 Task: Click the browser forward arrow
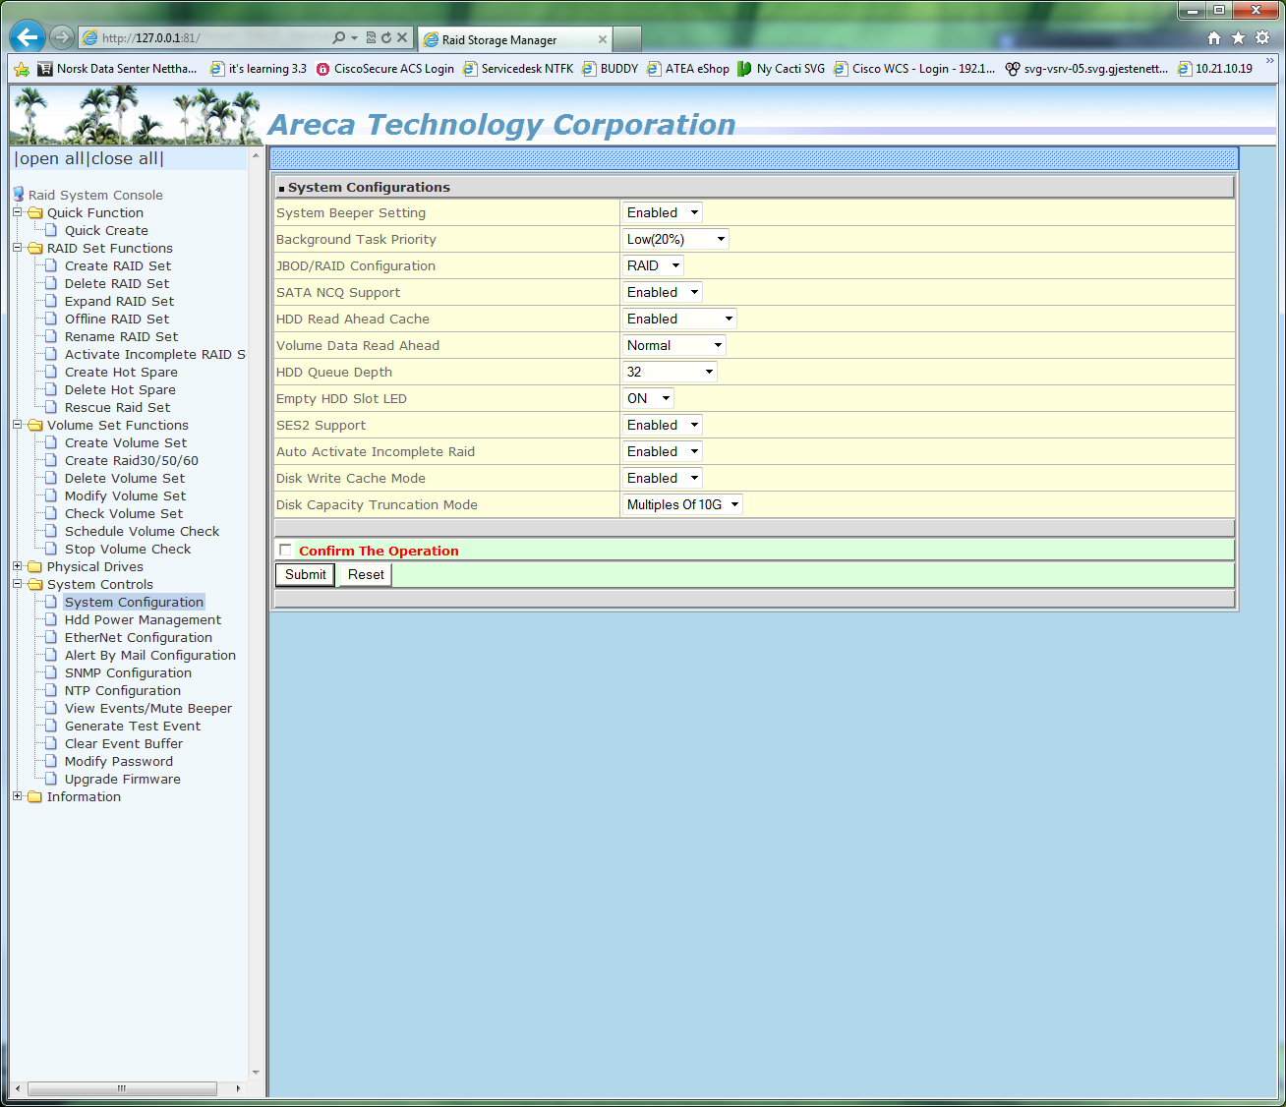pos(62,37)
